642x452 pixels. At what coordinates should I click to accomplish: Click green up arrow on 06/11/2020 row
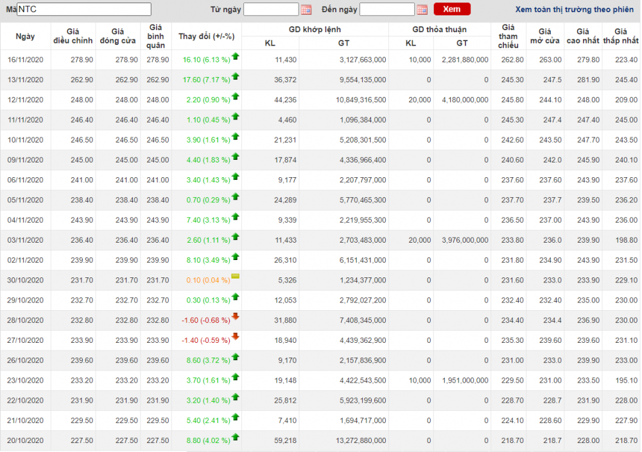click(x=236, y=177)
